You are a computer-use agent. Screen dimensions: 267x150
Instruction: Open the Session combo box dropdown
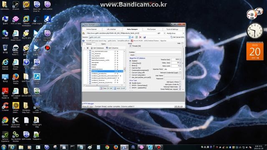point(130,37)
